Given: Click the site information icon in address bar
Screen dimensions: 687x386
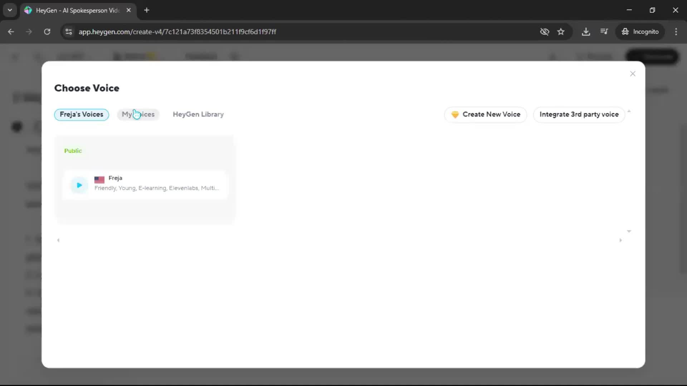Looking at the screenshot, I should (69, 31).
